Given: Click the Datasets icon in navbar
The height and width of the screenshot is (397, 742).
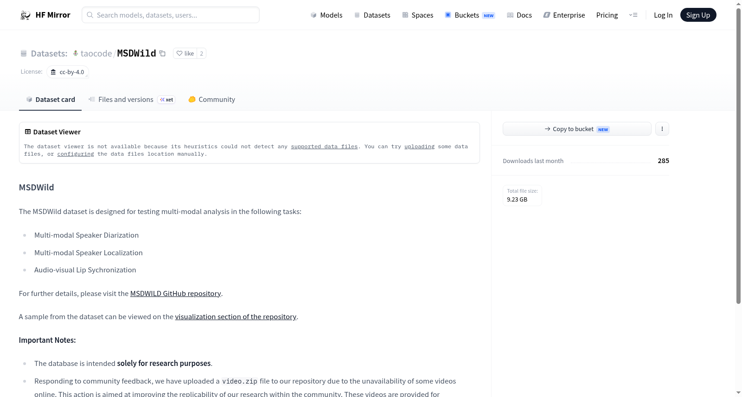Looking at the screenshot, I should click(x=357, y=15).
